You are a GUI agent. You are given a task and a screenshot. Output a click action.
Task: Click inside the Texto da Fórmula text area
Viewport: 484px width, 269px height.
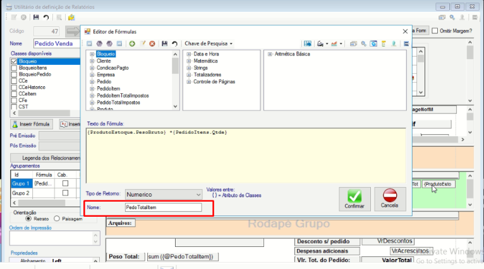point(246,156)
